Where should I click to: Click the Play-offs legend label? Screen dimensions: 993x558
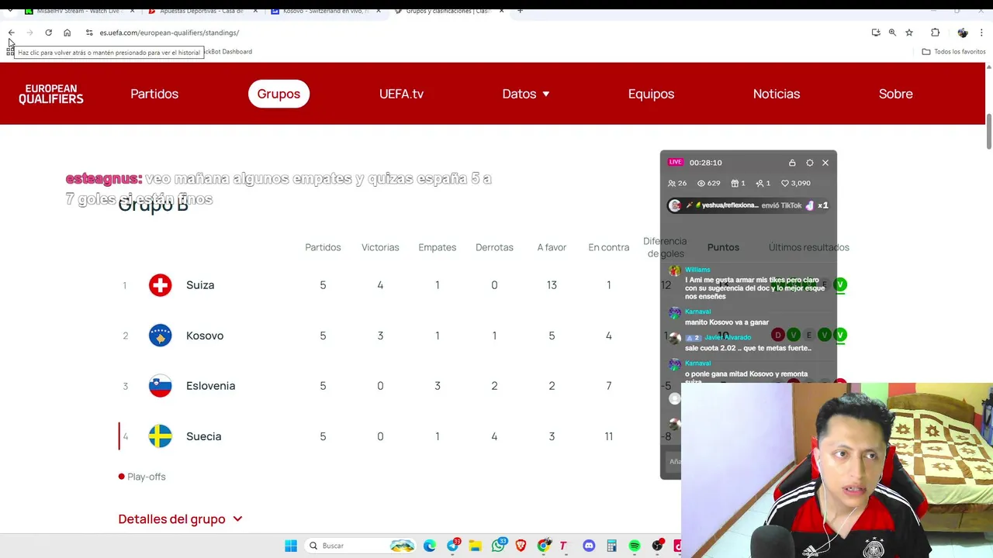coord(147,477)
